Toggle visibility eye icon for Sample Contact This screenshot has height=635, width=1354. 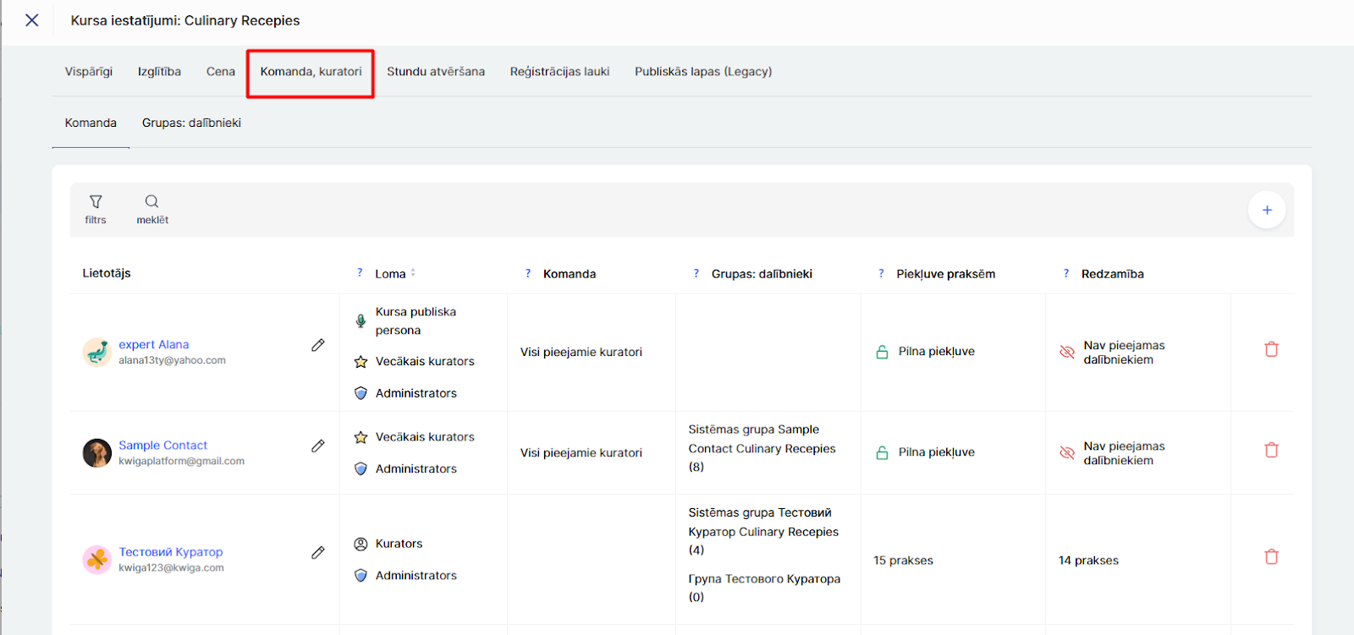click(1067, 452)
